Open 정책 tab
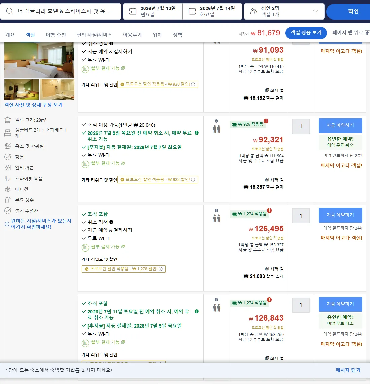The width and height of the screenshot is (370, 384). pyautogui.click(x=177, y=35)
